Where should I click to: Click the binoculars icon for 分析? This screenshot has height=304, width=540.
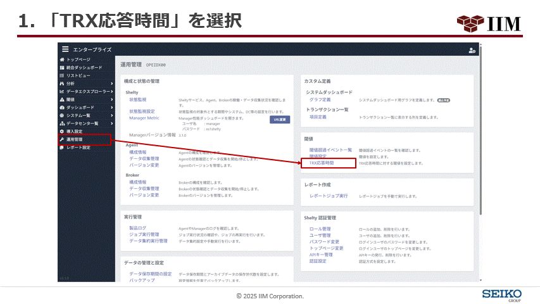tap(62, 83)
